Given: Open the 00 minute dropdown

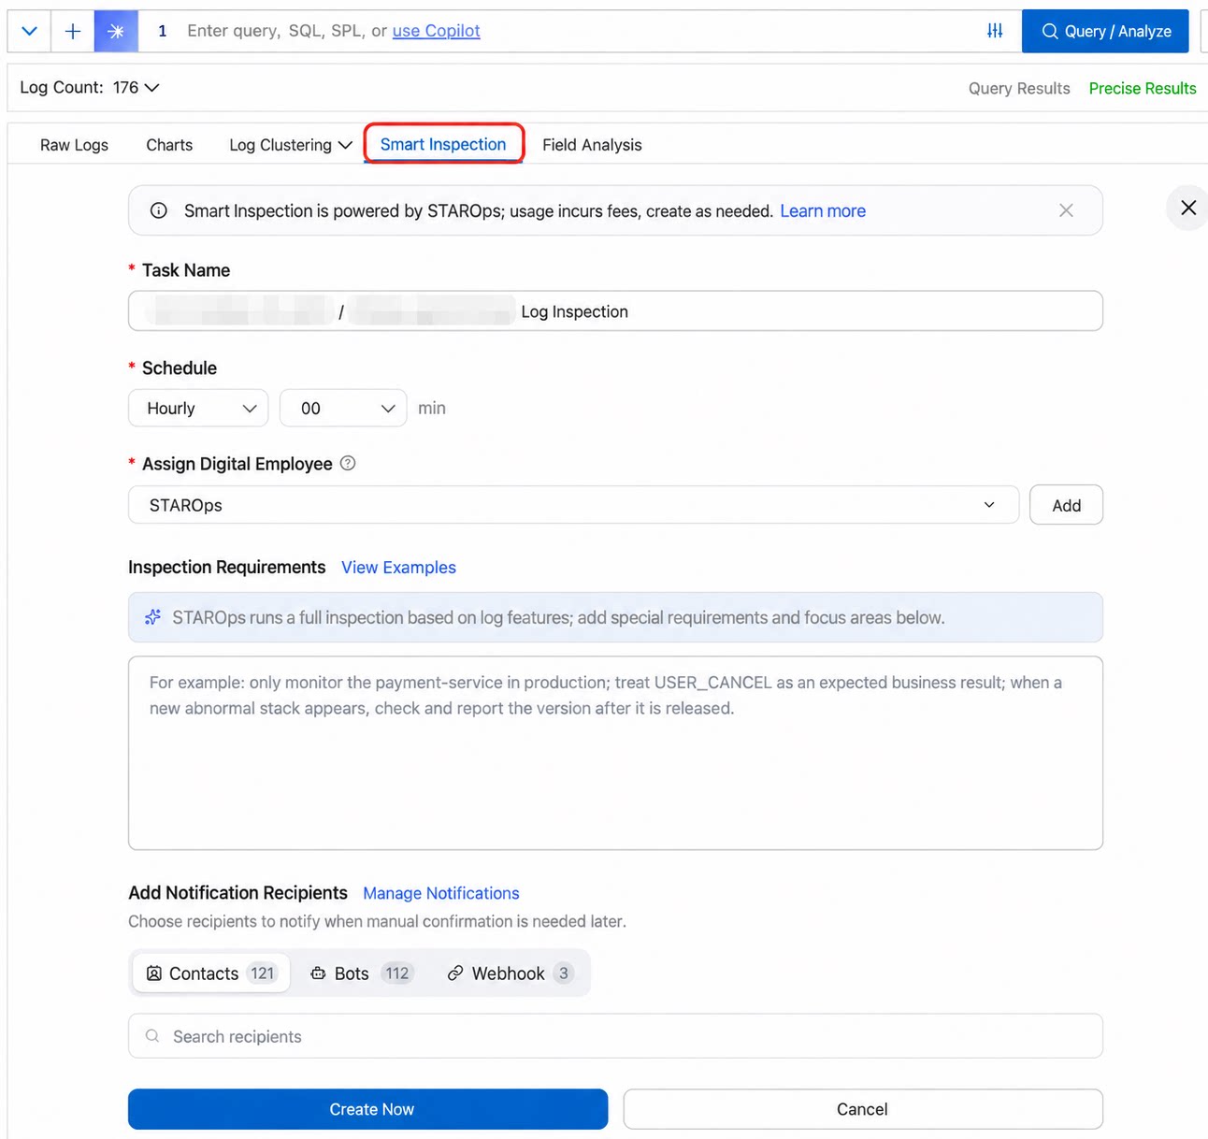Looking at the screenshot, I should 343,408.
